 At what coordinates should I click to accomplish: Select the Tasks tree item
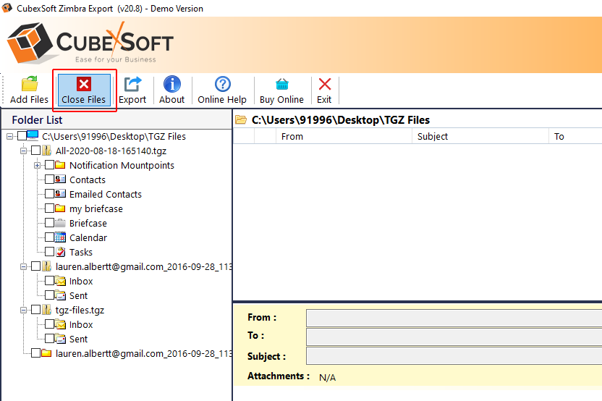(x=80, y=253)
